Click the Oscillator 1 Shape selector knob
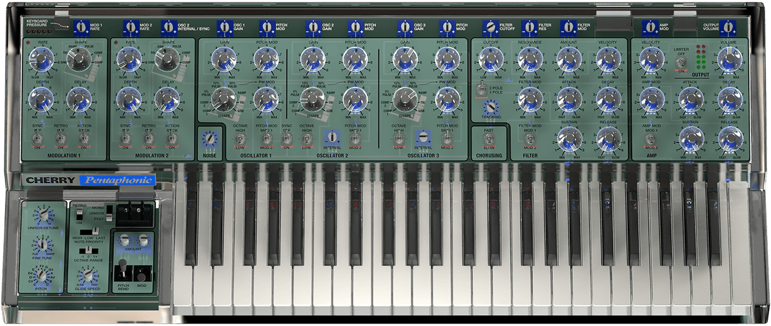This screenshot has height=326, width=771. tap(223, 98)
